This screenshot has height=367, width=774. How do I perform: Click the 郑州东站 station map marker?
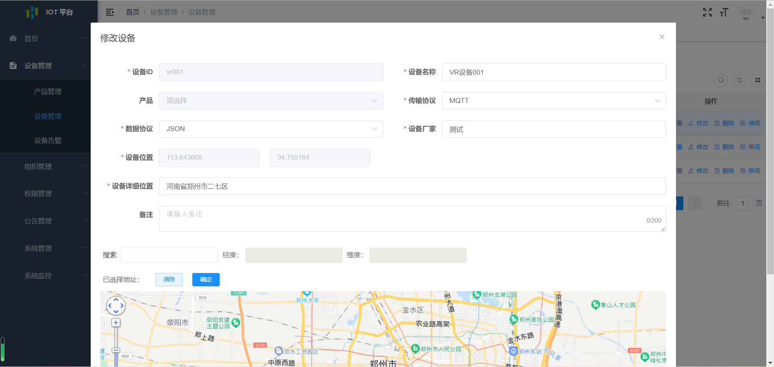(x=513, y=351)
